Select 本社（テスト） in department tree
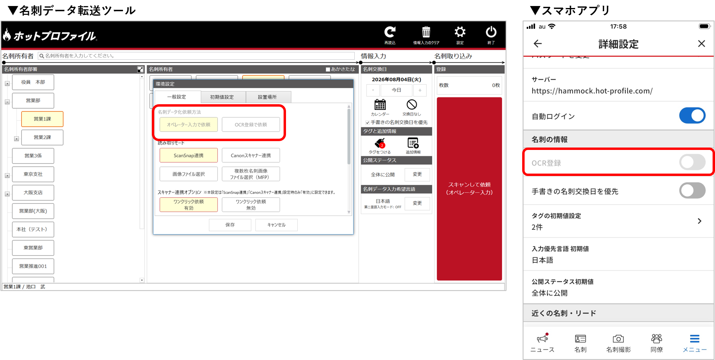This screenshot has height=360, width=715. pyautogui.click(x=33, y=230)
